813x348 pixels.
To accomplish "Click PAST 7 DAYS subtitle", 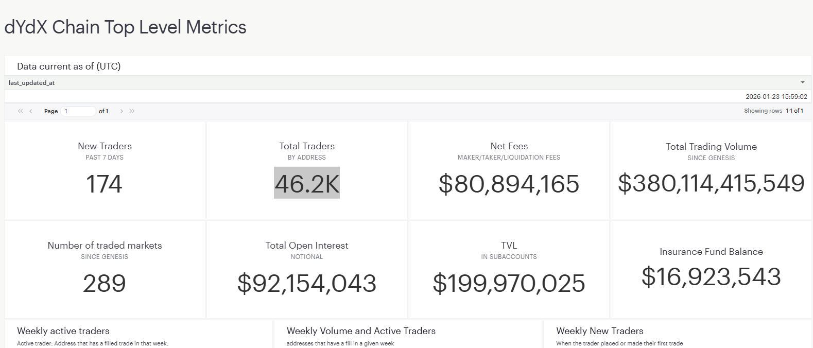I will tap(105, 158).
